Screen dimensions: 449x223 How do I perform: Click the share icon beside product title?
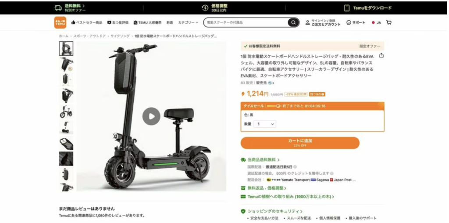381,56
